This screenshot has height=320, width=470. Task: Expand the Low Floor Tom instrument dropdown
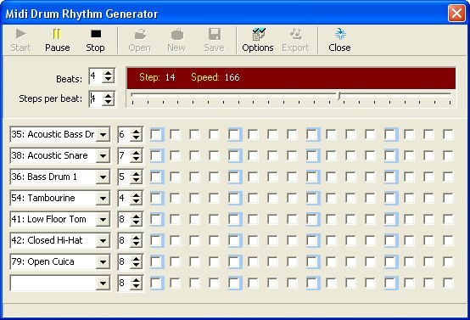tap(103, 220)
